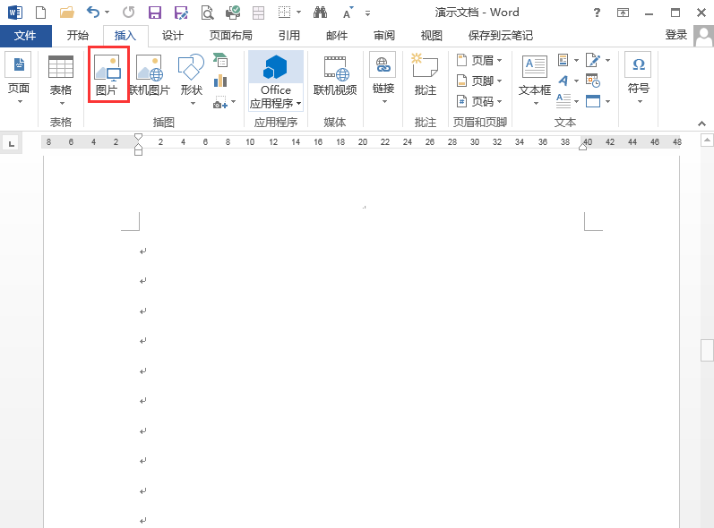Collapse the ribbon with the chevron arrow
Screen dimensions: 714x528
[x=701, y=123]
